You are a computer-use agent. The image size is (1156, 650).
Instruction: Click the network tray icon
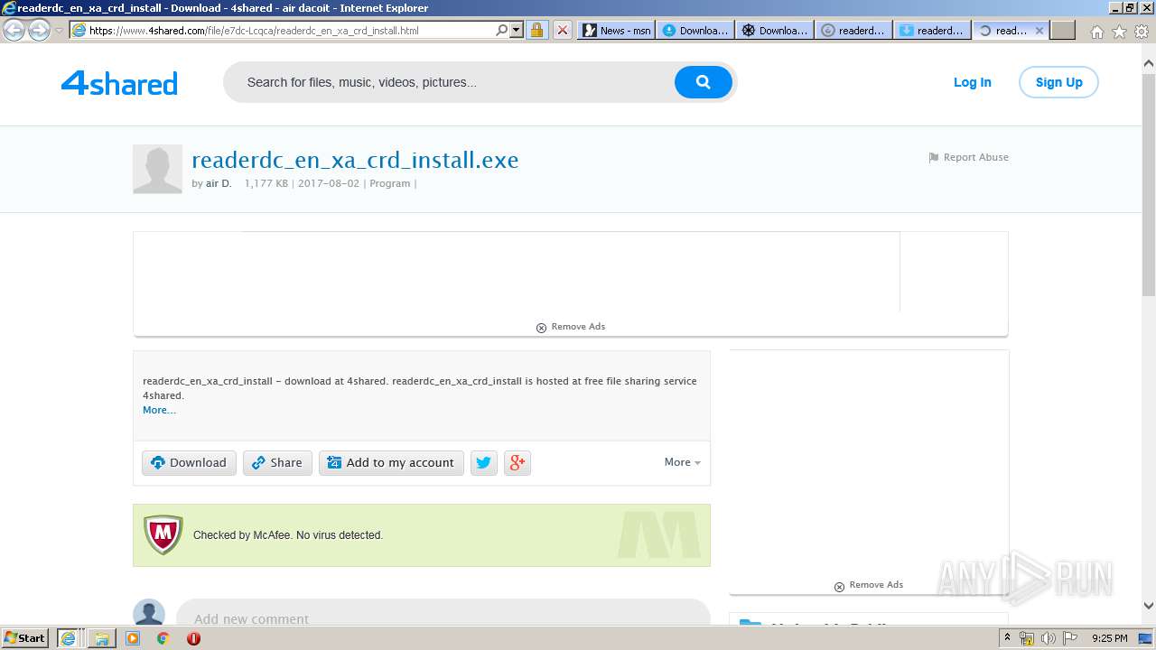[x=1027, y=638]
